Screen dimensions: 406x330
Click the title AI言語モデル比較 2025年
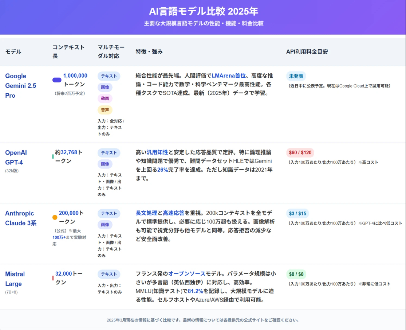point(204,11)
